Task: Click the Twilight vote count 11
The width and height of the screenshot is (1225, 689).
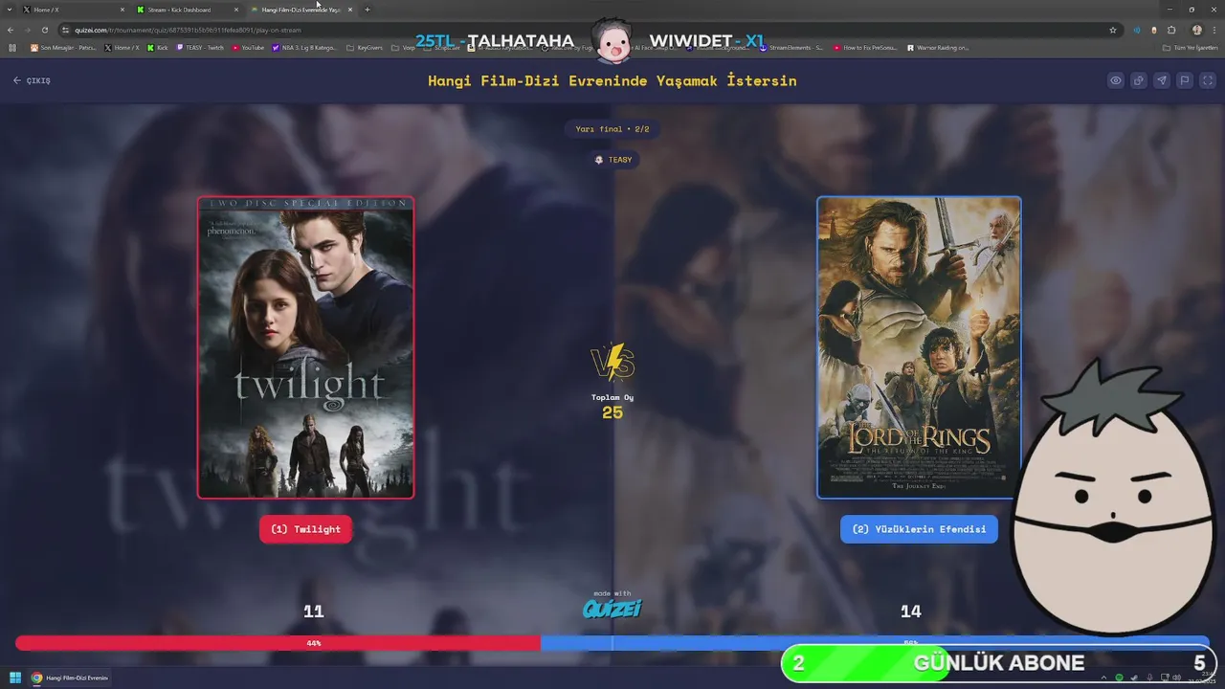Action: [314, 611]
